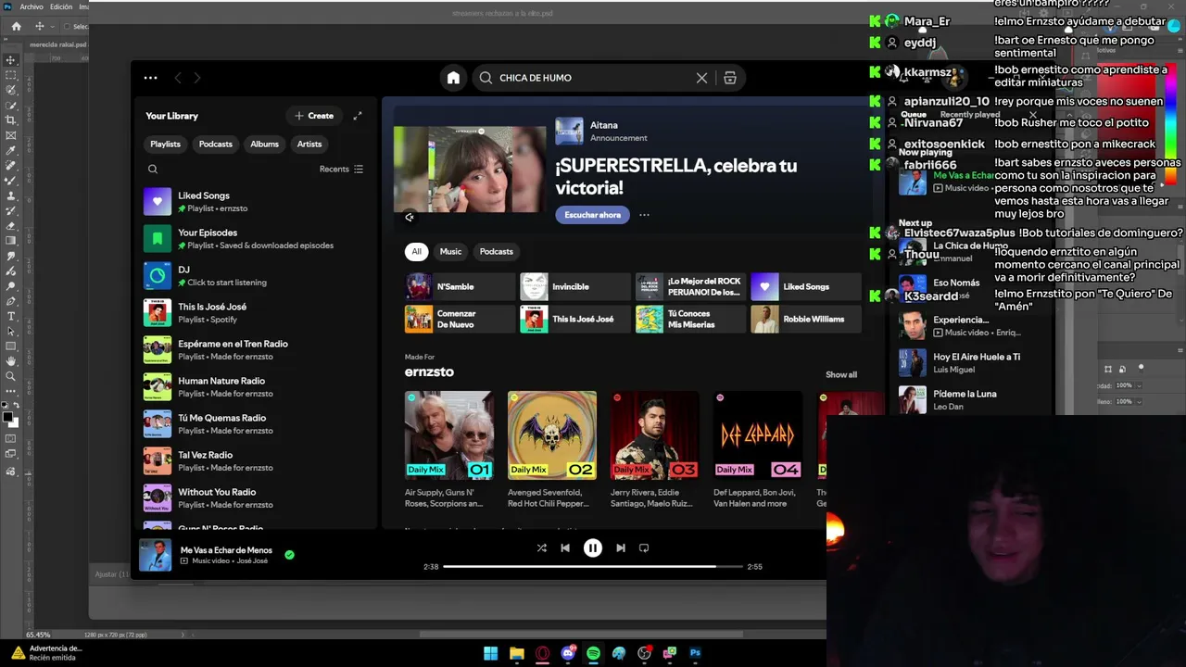Open OBS Studio from the taskbar
Viewport: 1186px width, 667px height.
click(644, 653)
